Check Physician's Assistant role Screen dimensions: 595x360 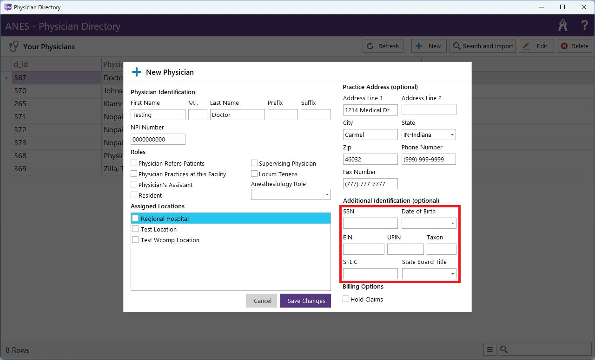tap(134, 185)
